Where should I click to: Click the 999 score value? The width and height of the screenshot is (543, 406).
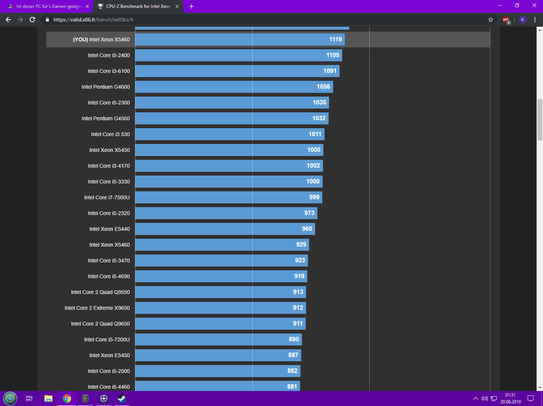[x=314, y=197]
